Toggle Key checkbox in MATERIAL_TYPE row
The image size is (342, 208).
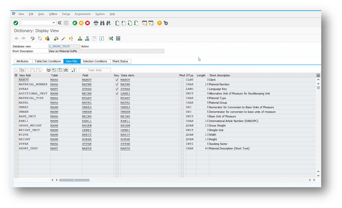[x=117, y=98]
